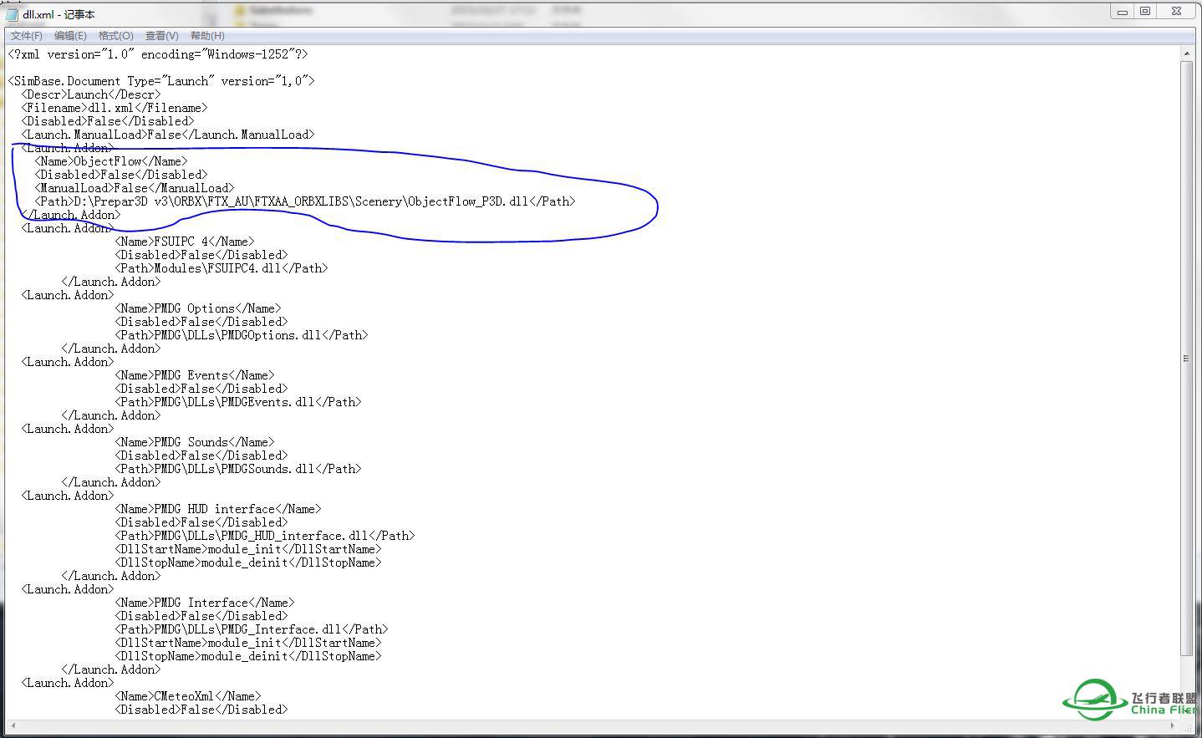Open the 查看(V) menu
This screenshot has width=1202, height=738.
click(161, 35)
